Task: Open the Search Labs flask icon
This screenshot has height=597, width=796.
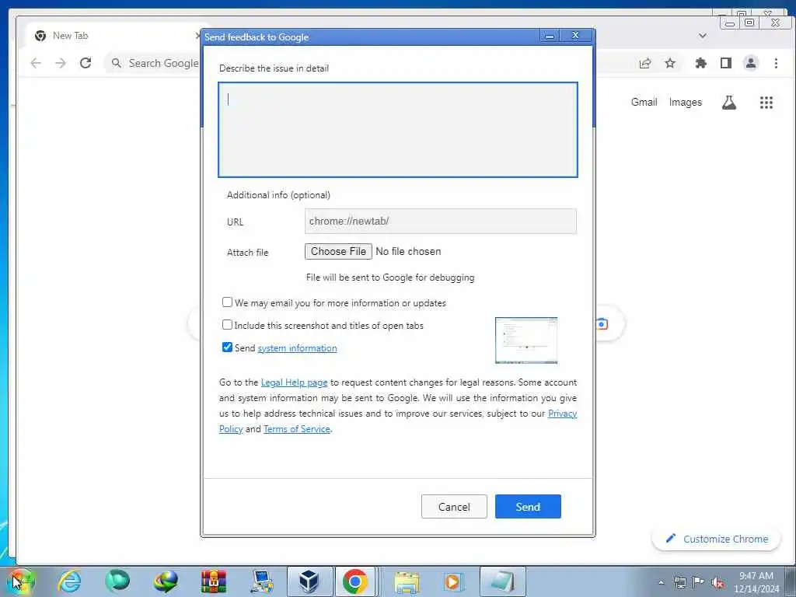Action: [729, 103]
